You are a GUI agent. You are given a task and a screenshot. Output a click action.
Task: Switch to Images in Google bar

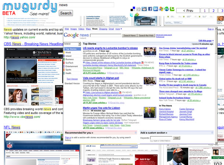[x=74, y=29]
